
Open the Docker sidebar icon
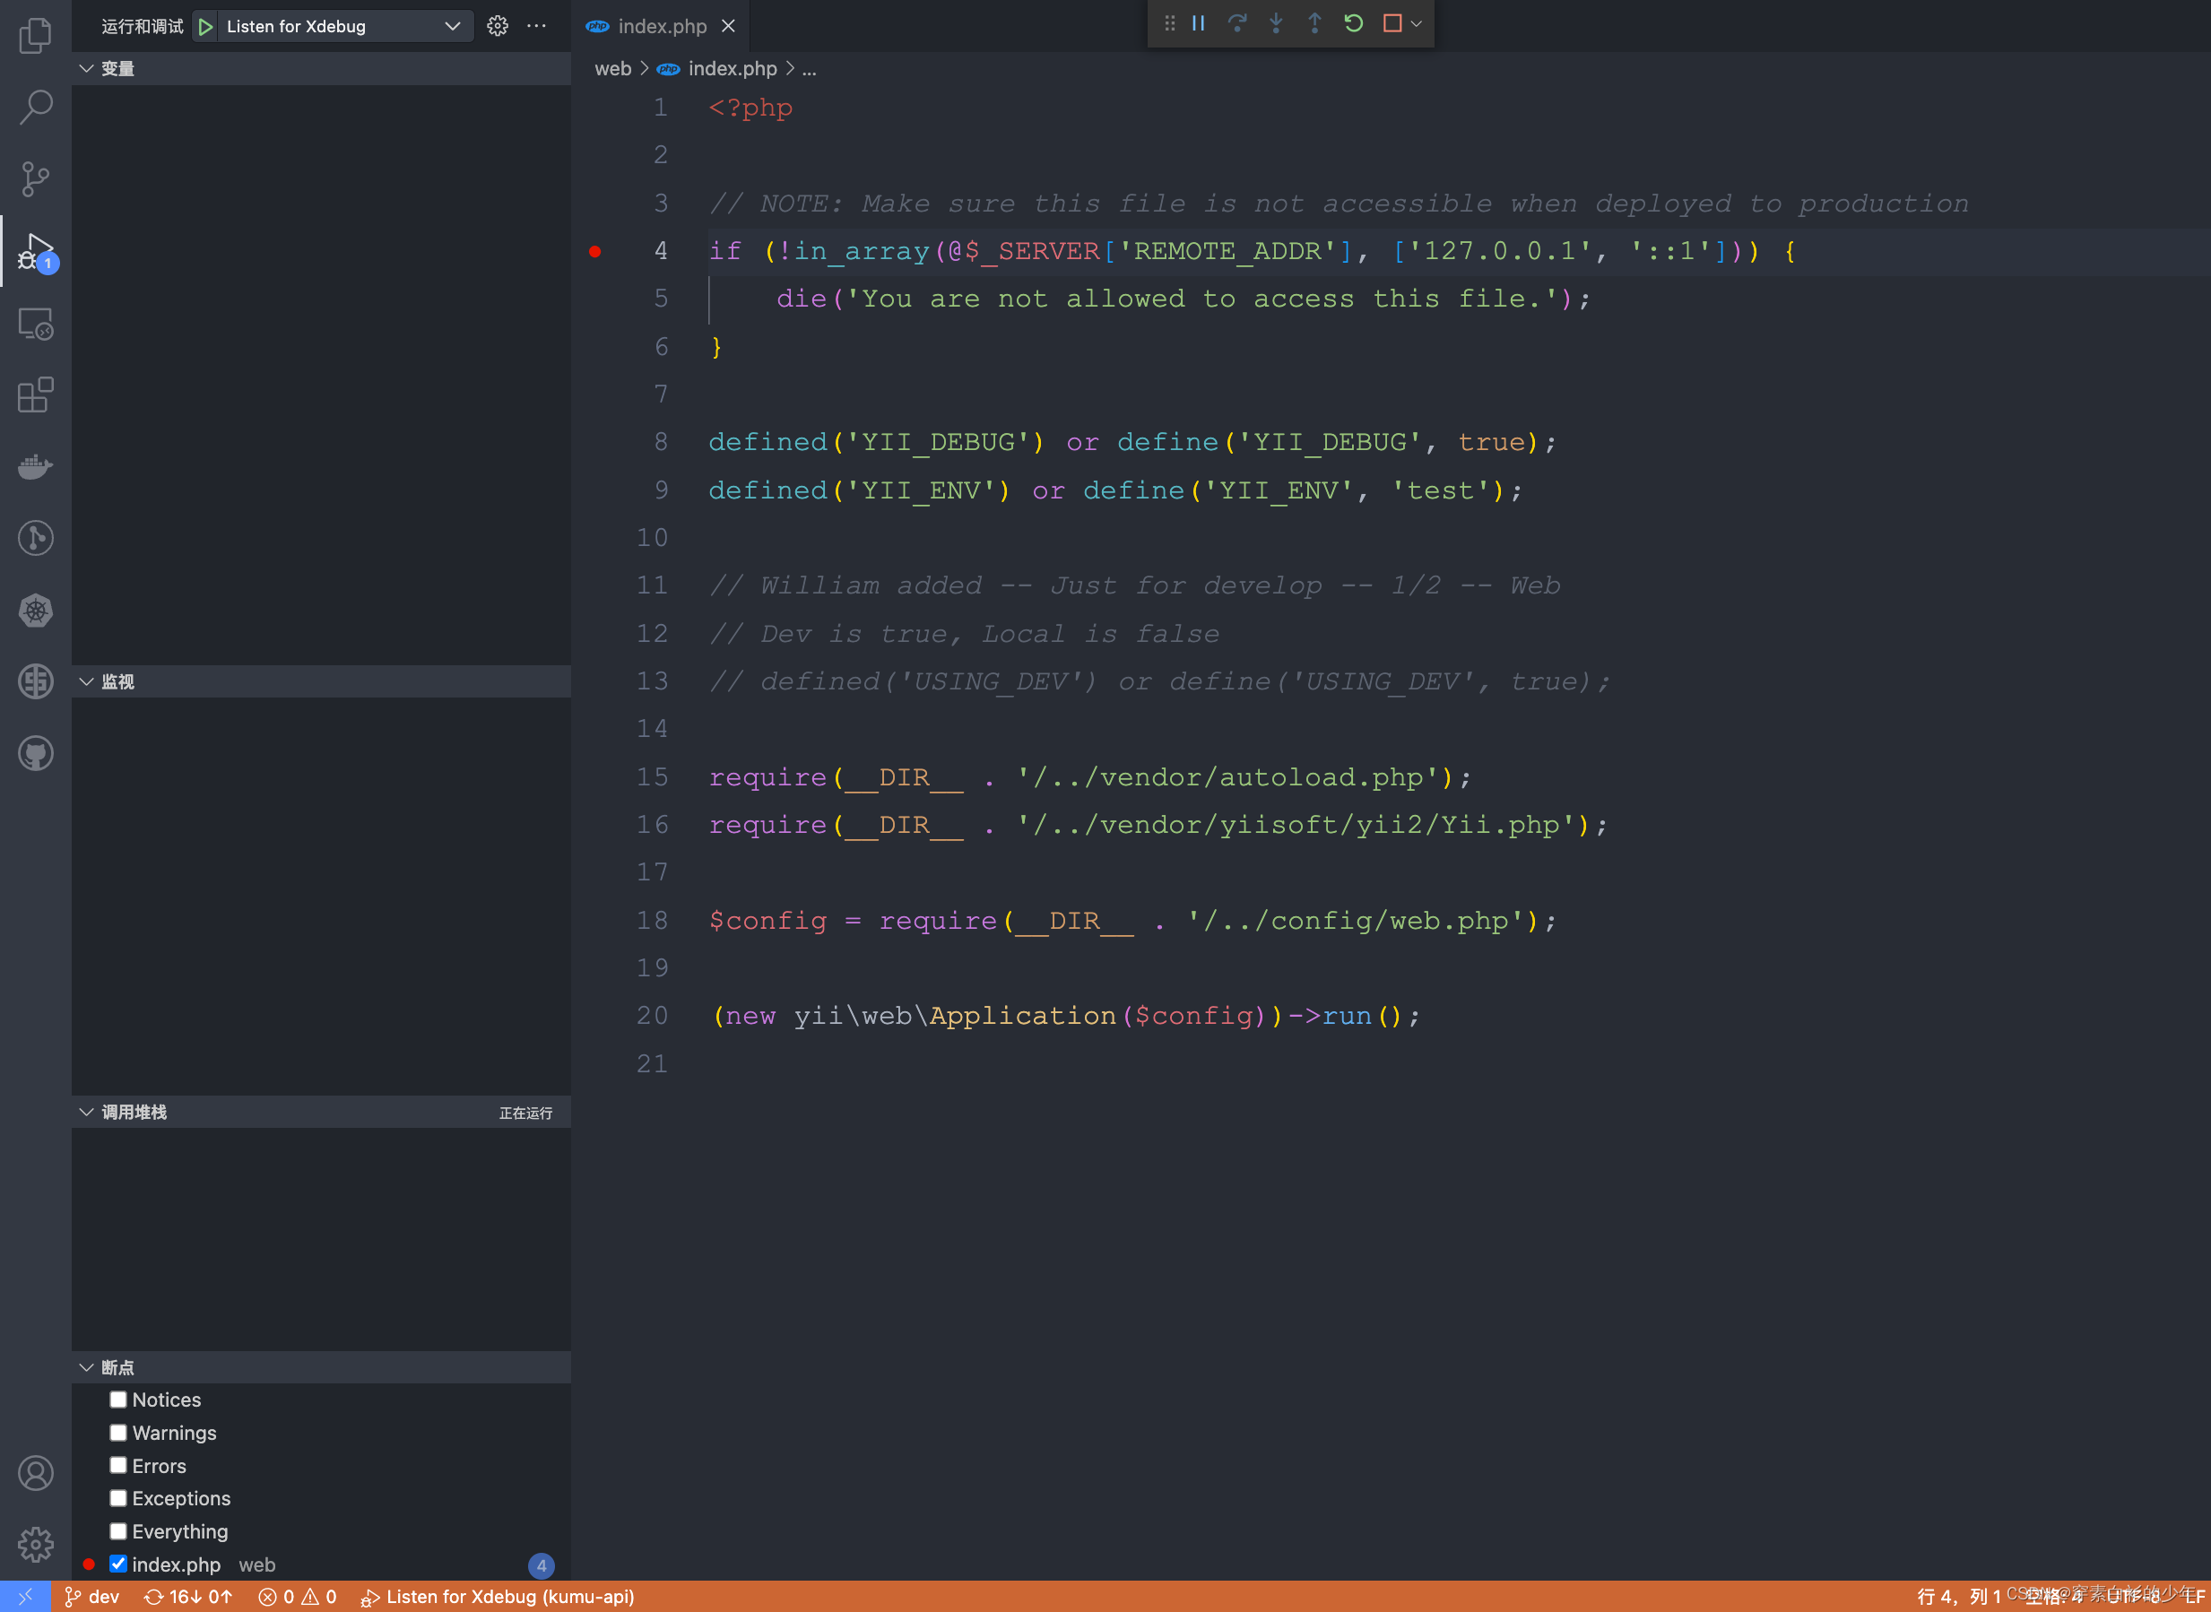click(x=35, y=466)
